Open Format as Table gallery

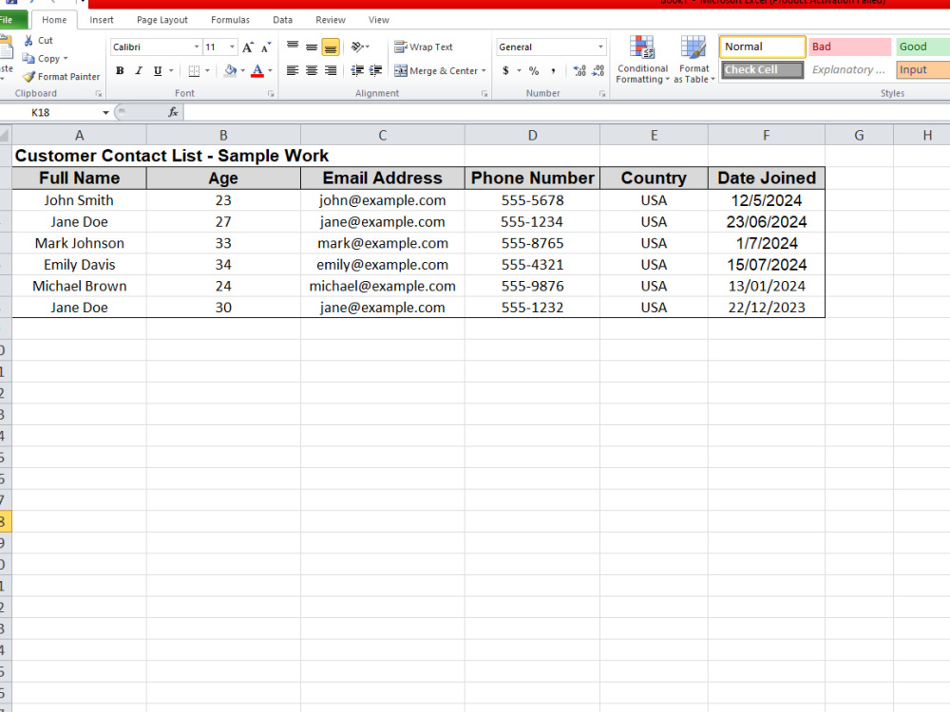point(694,59)
